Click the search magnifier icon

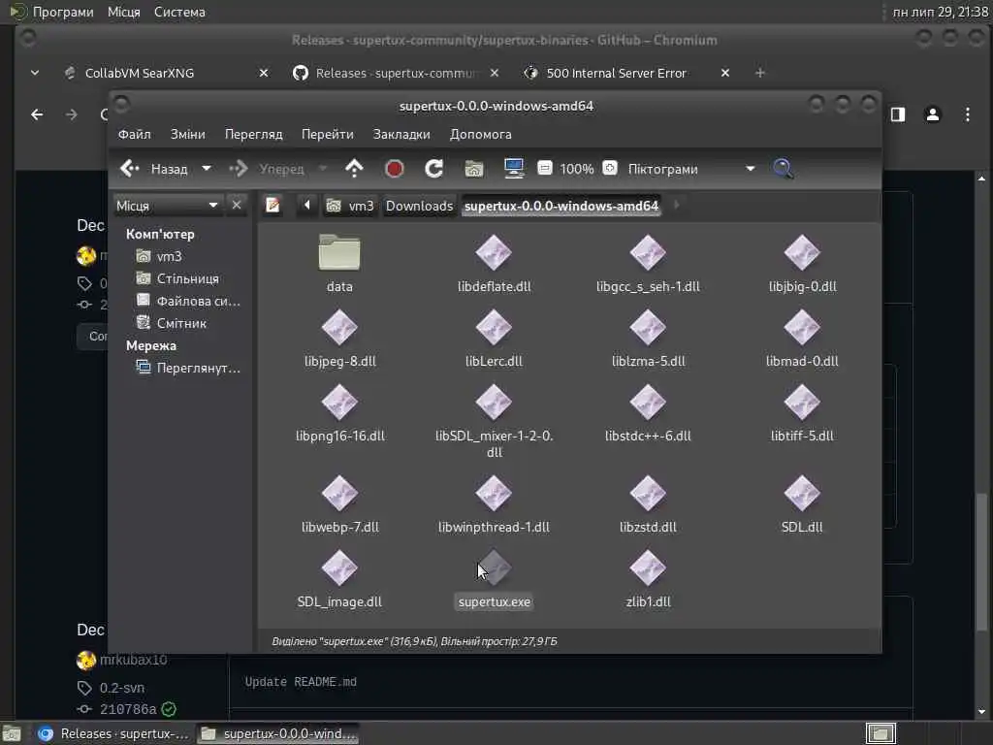(x=783, y=169)
